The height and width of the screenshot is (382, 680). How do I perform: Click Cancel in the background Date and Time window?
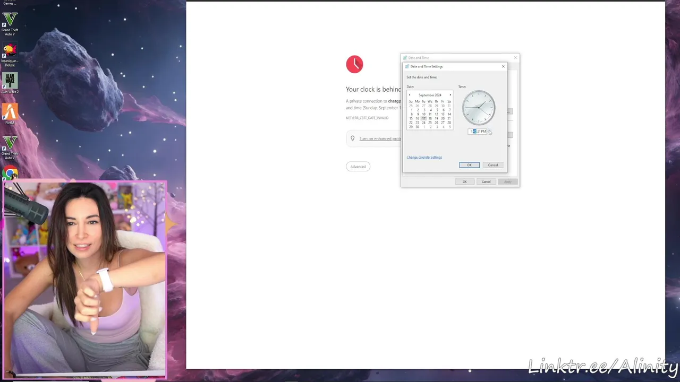pos(486,181)
